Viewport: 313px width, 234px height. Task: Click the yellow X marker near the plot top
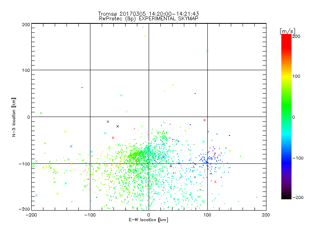pos(145,36)
